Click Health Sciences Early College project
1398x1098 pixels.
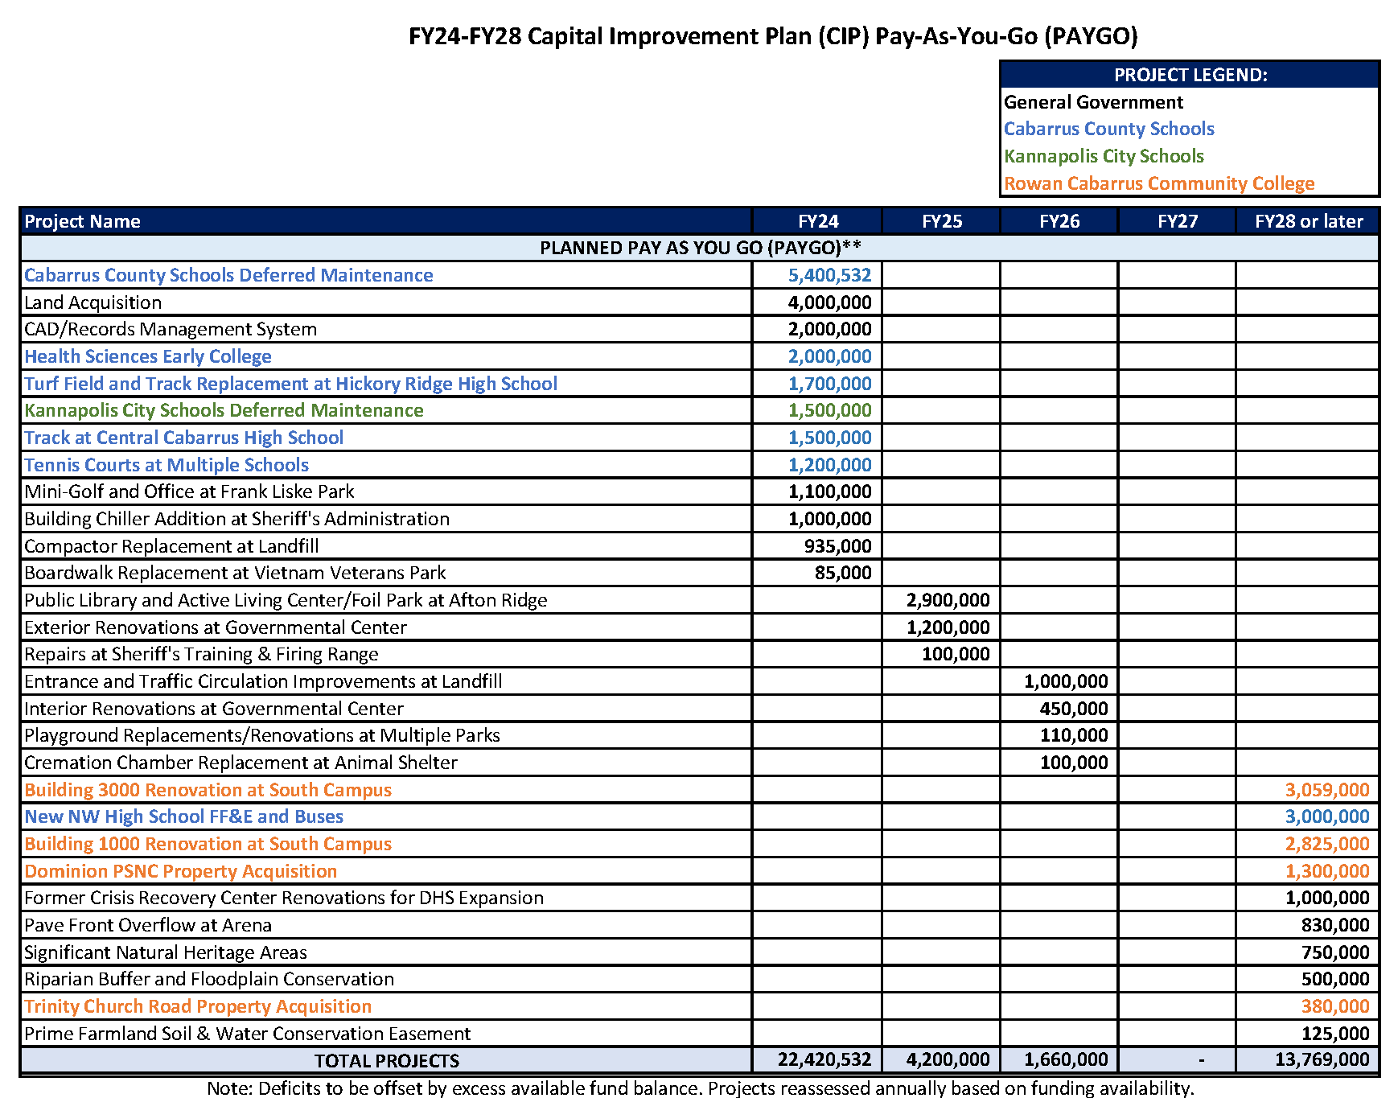pyautogui.click(x=147, y=356)
